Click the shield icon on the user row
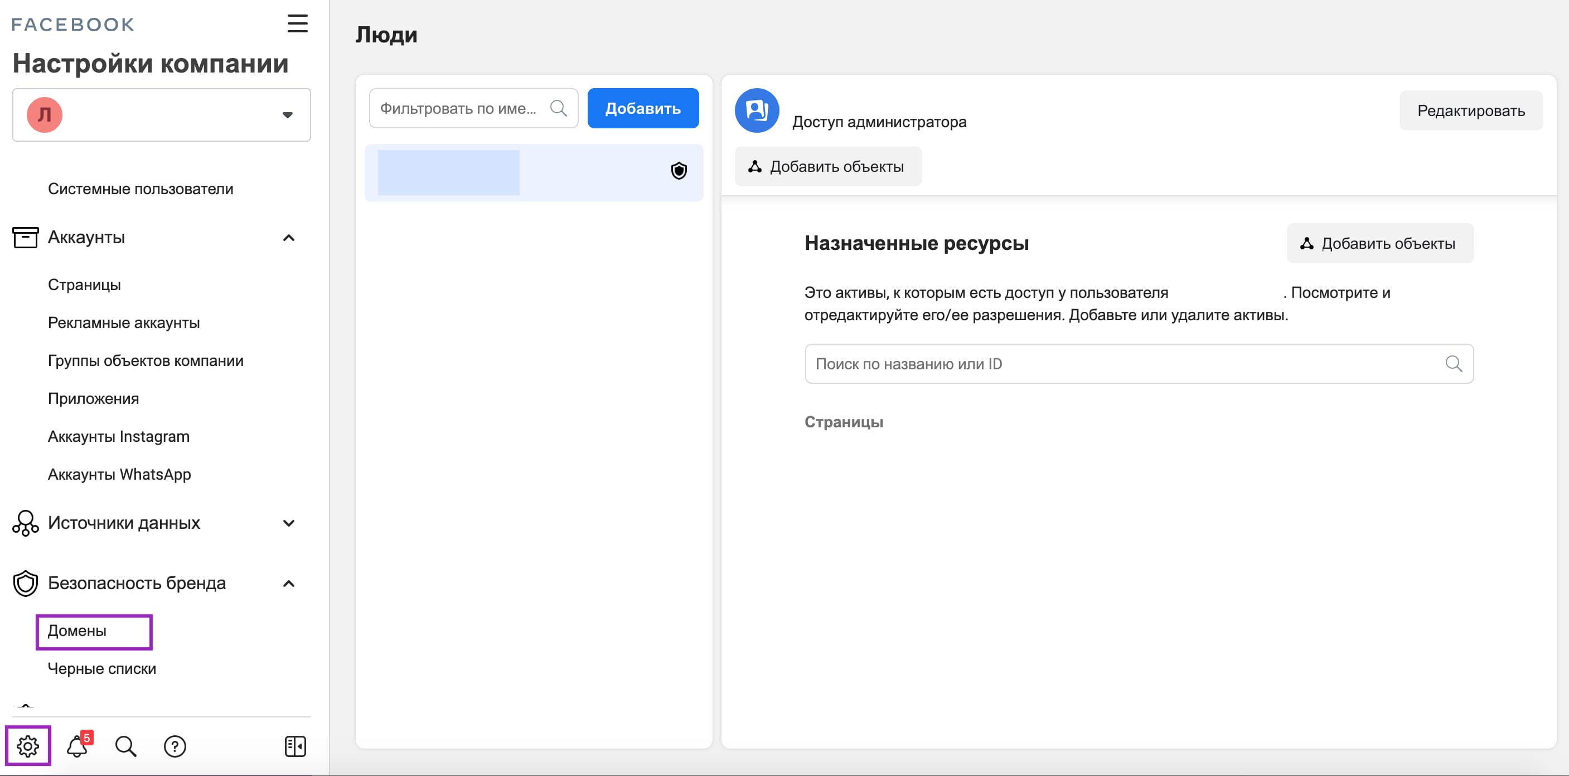Screen dimensions: 1569x776 [679, 171]
